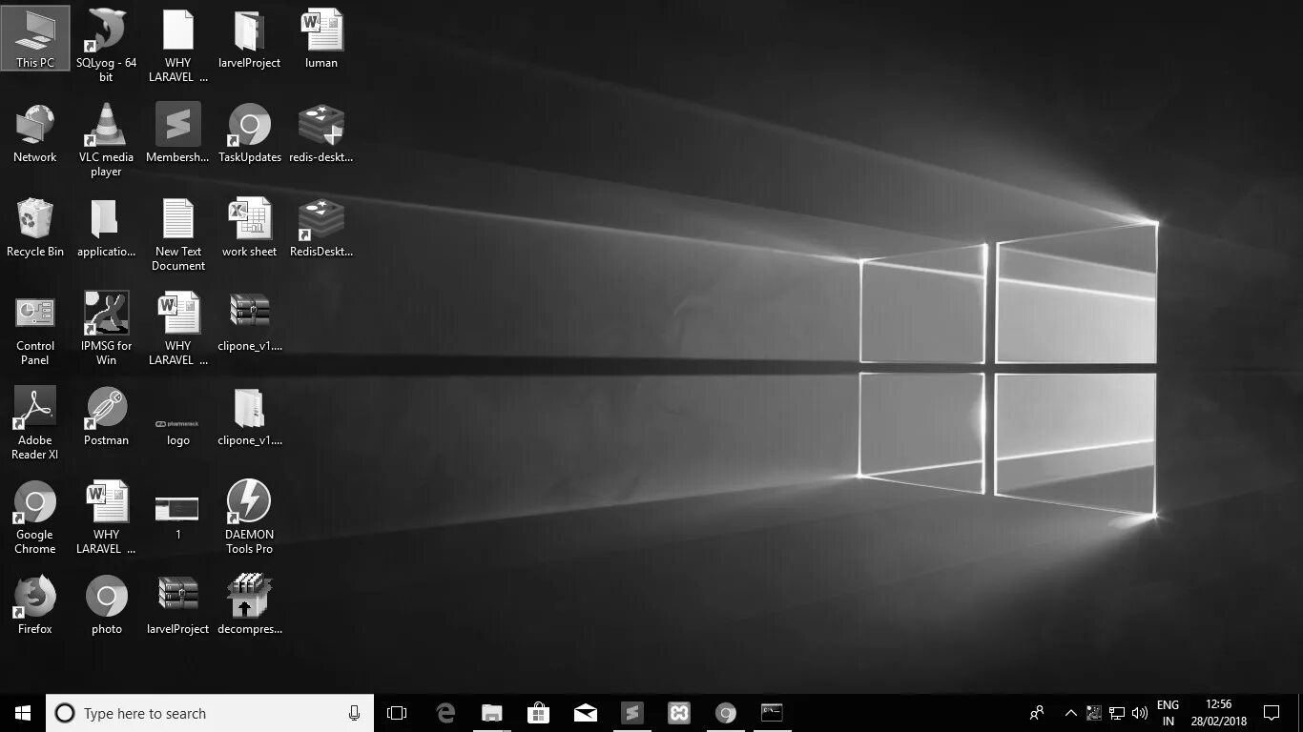Expand the hidden tray icons chevron

point(1070,713)
